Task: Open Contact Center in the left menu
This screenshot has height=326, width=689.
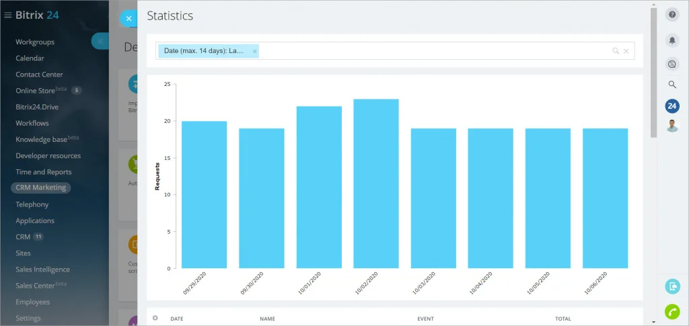Action: point(39,75)
